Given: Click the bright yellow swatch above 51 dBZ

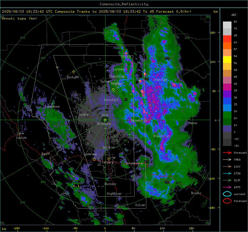Looking at the screenshot, I should [x=227, y=59].
